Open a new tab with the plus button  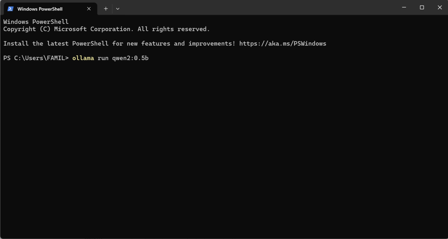click(x=106, y=9)
